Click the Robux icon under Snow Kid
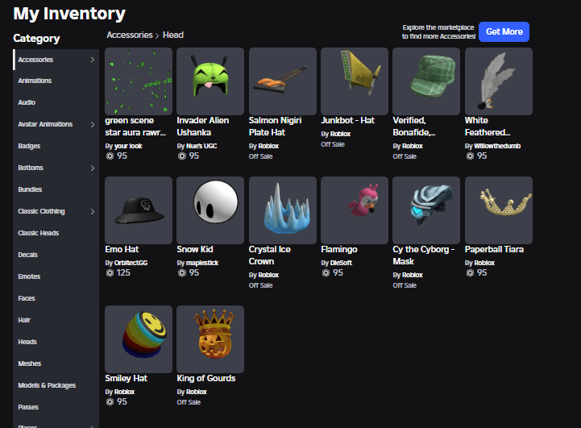The width and height of the screenshot is (581, 428). 182,273
